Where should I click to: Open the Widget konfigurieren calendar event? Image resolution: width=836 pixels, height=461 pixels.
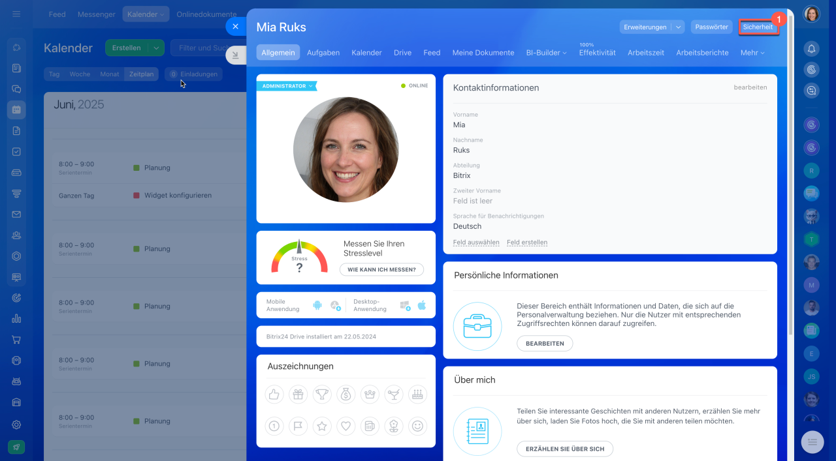[178, 195]
